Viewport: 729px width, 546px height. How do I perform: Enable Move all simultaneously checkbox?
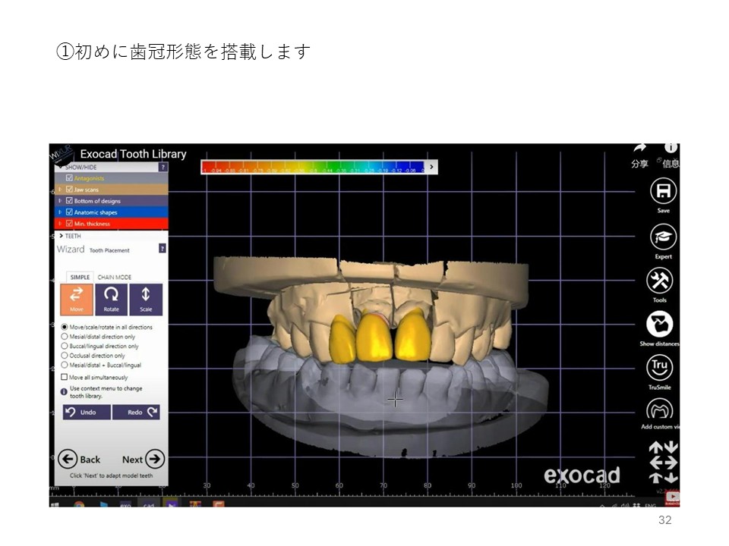(65, 377)
